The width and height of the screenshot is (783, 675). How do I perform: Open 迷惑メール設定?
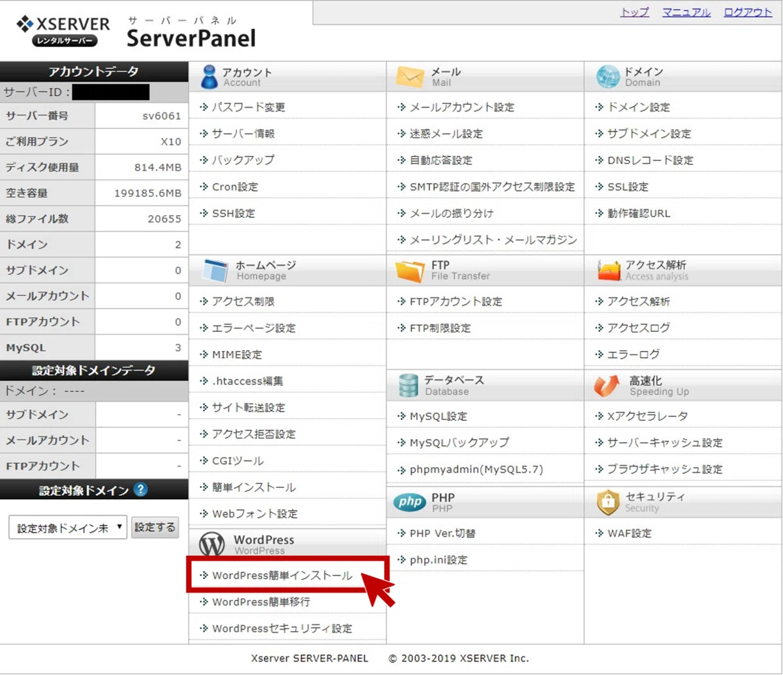446,134
